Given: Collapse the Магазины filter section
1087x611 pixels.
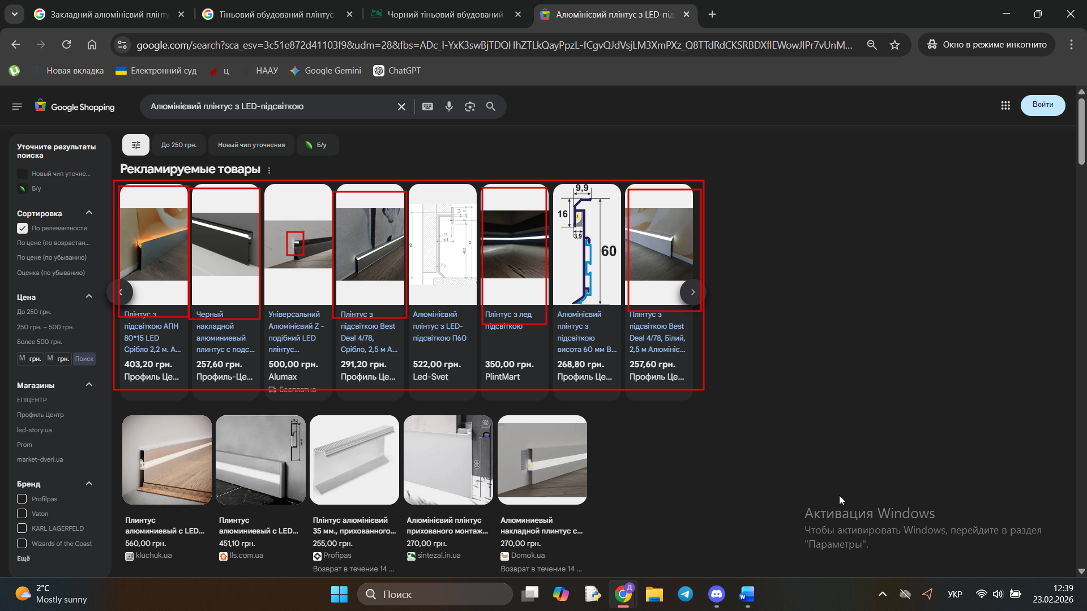Looking at the screenshot, I should click(x=89, y=385).
